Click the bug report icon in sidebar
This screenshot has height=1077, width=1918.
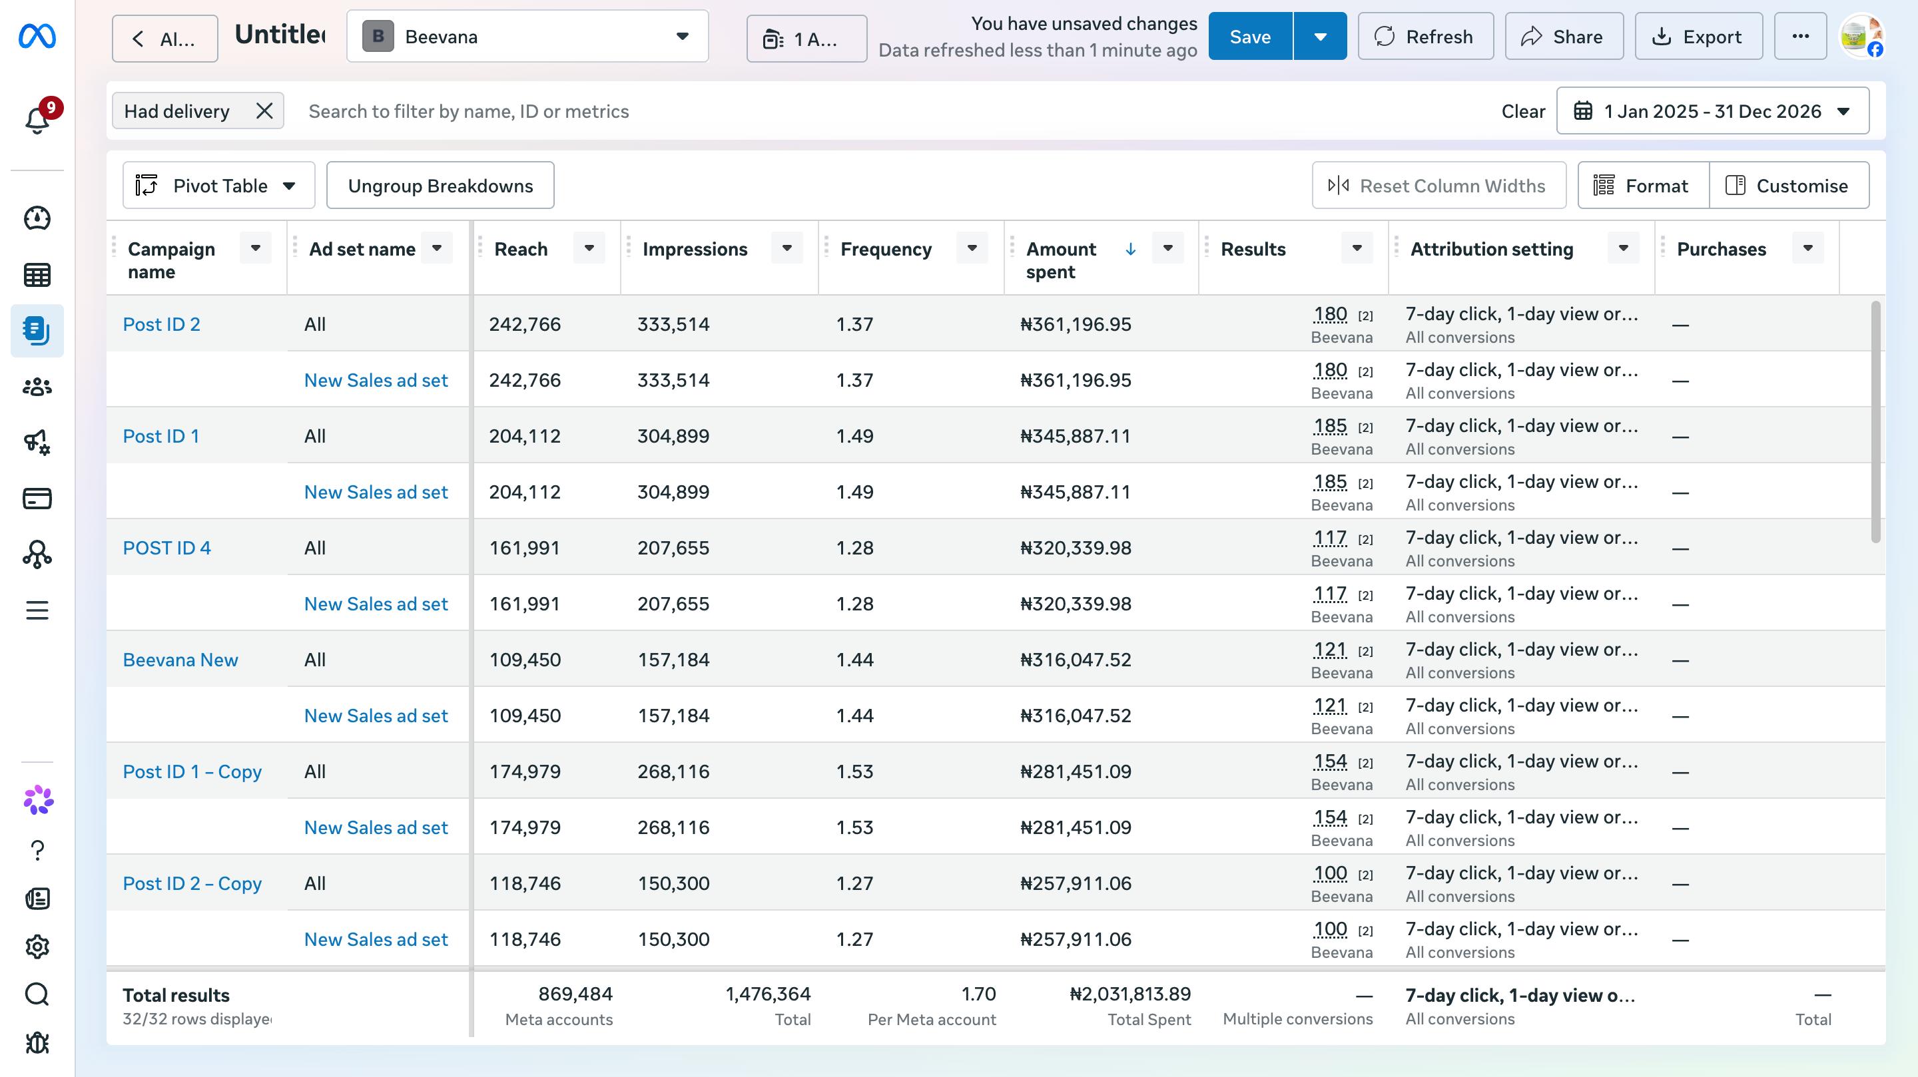[37, 1043]
